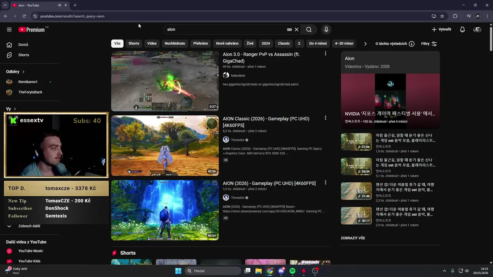Start voice search with microphone
493x277 pixels.
[x=326, y=29]
